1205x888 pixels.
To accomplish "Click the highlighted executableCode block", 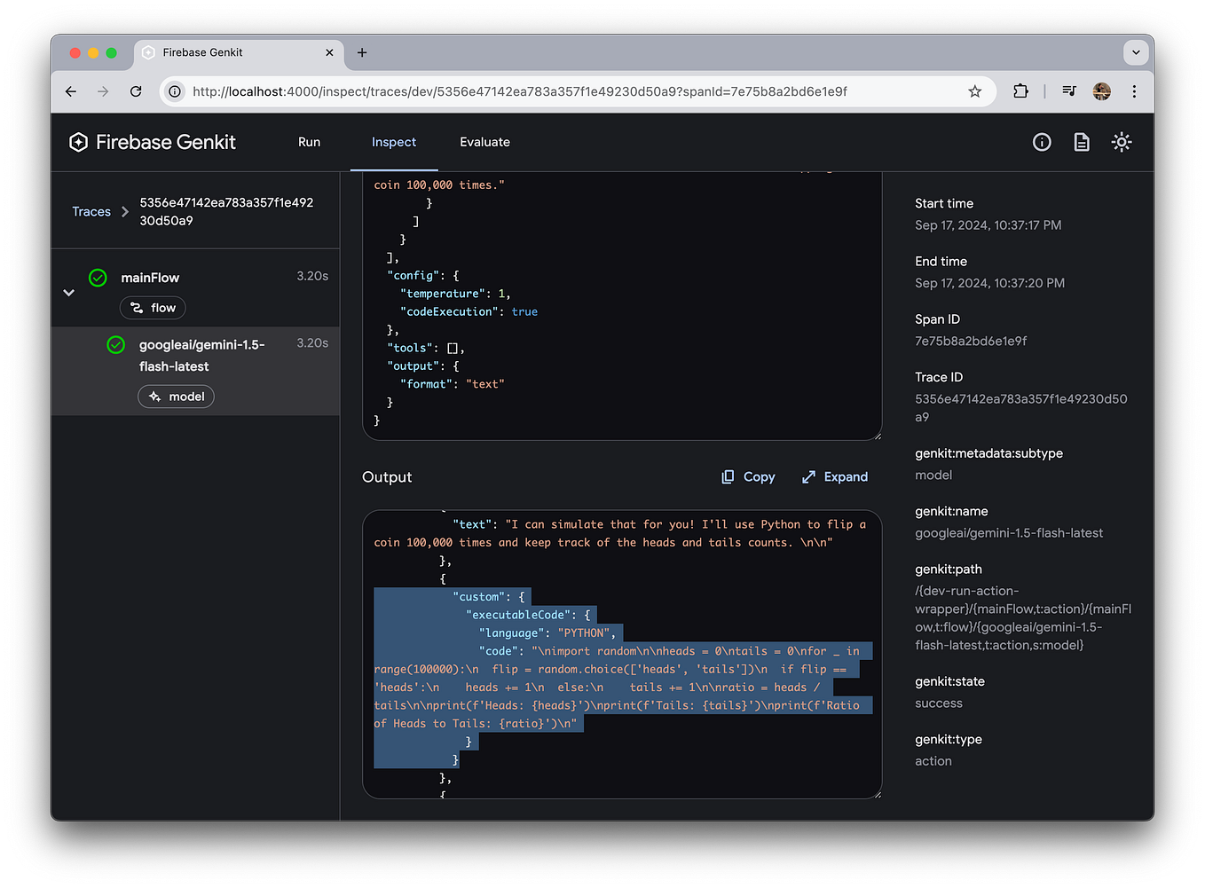I will click(x=622, y=678).
